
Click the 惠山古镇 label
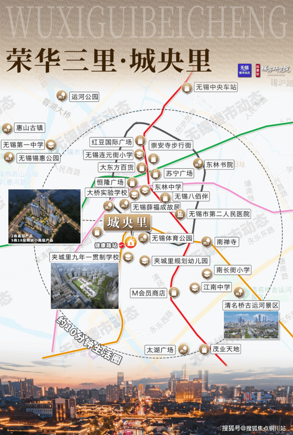pyautogui.click(x=29, y=128)
